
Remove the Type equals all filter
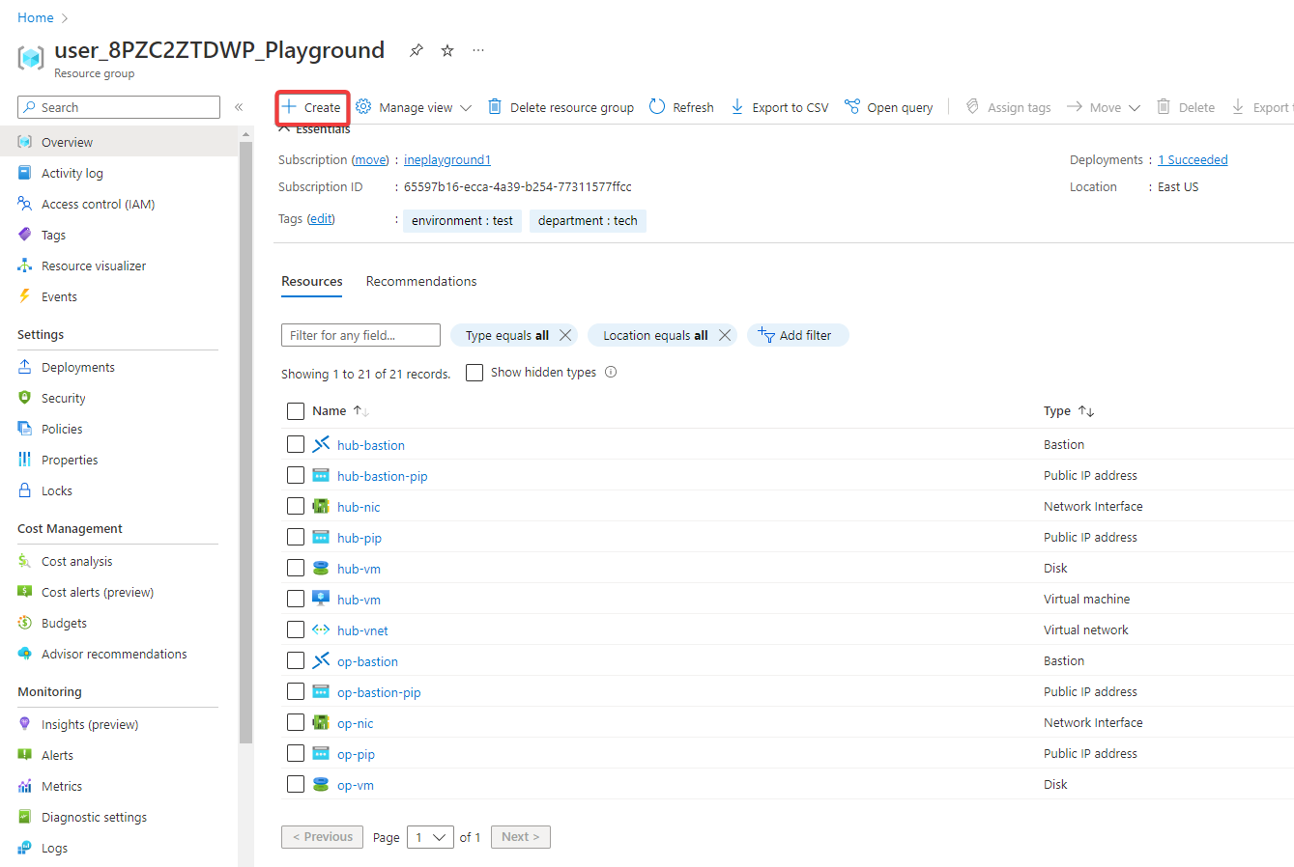[565, 335]
